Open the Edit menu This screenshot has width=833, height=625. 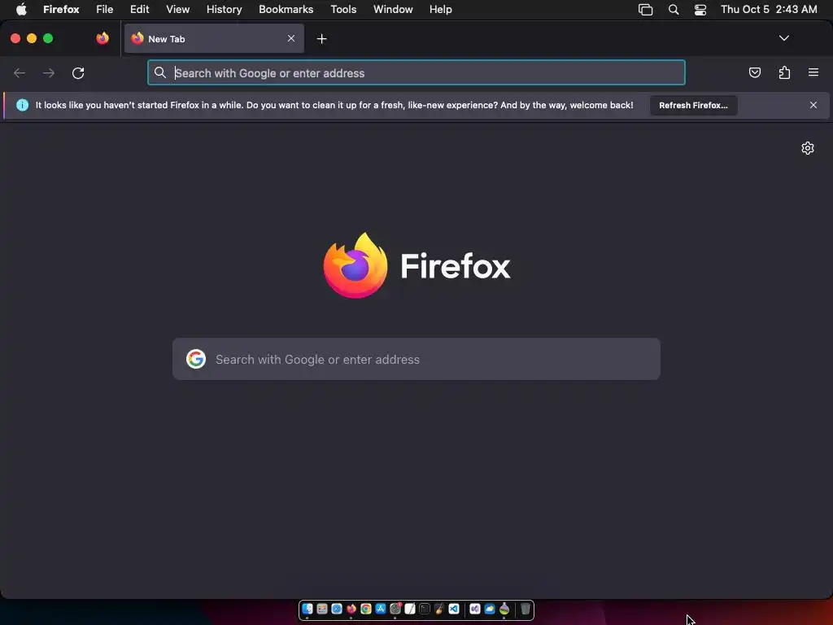click(x=140, y=10)
